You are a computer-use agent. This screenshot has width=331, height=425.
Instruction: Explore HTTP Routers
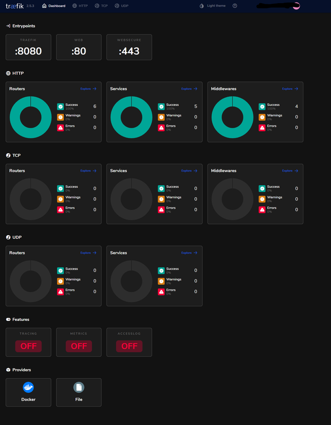coord(88,89)
